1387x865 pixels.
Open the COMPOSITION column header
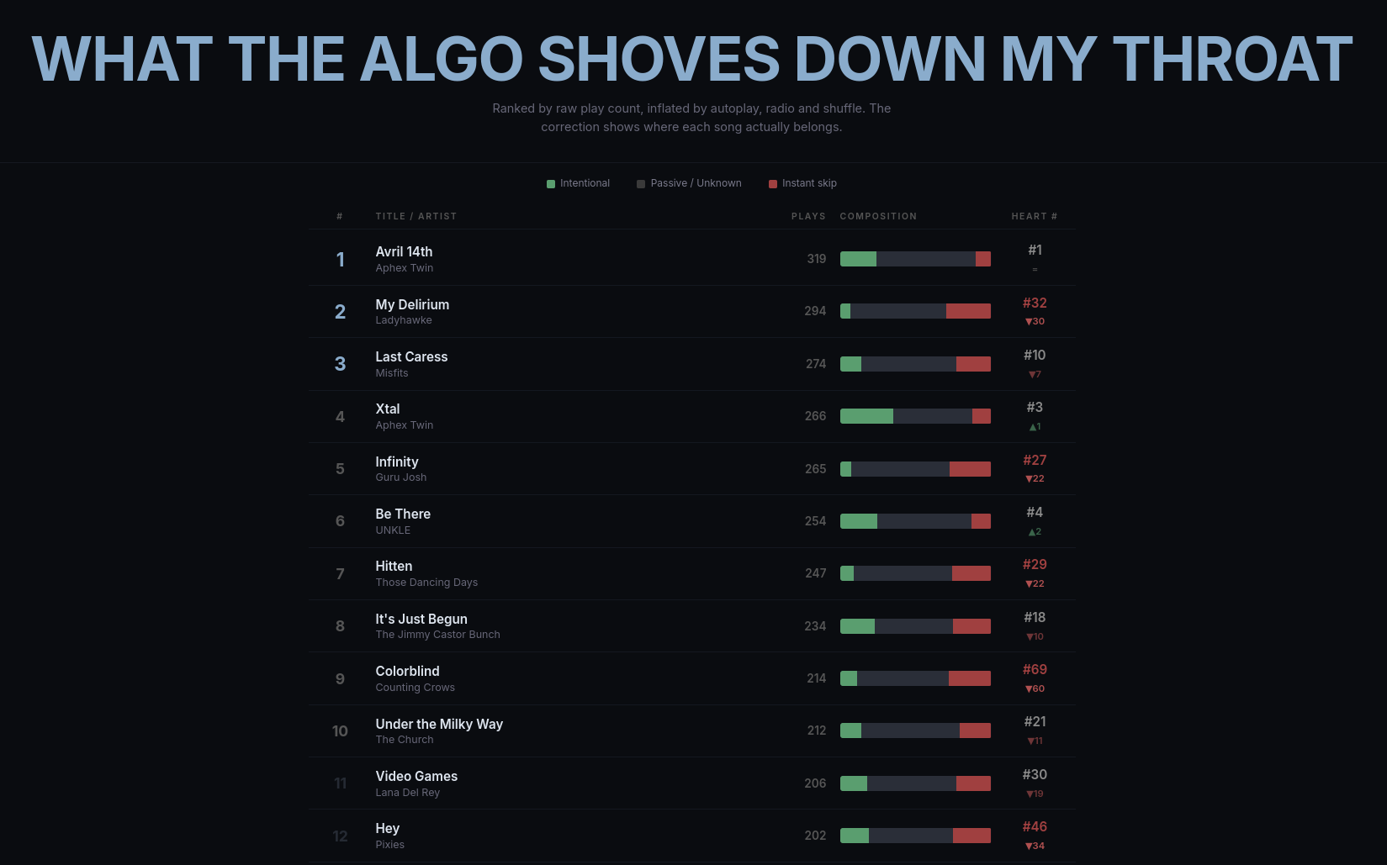878,216
